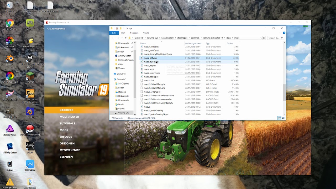Open the Start ribbon tab
Viewport: 336px width, 189px height.
coord(123,33)
